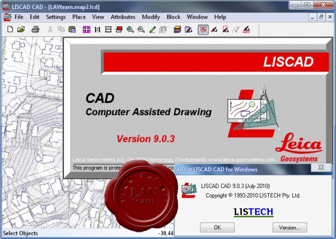Open the Block menu
The width and height of the screenshot is (336, 239).
[x=174, y=17]
